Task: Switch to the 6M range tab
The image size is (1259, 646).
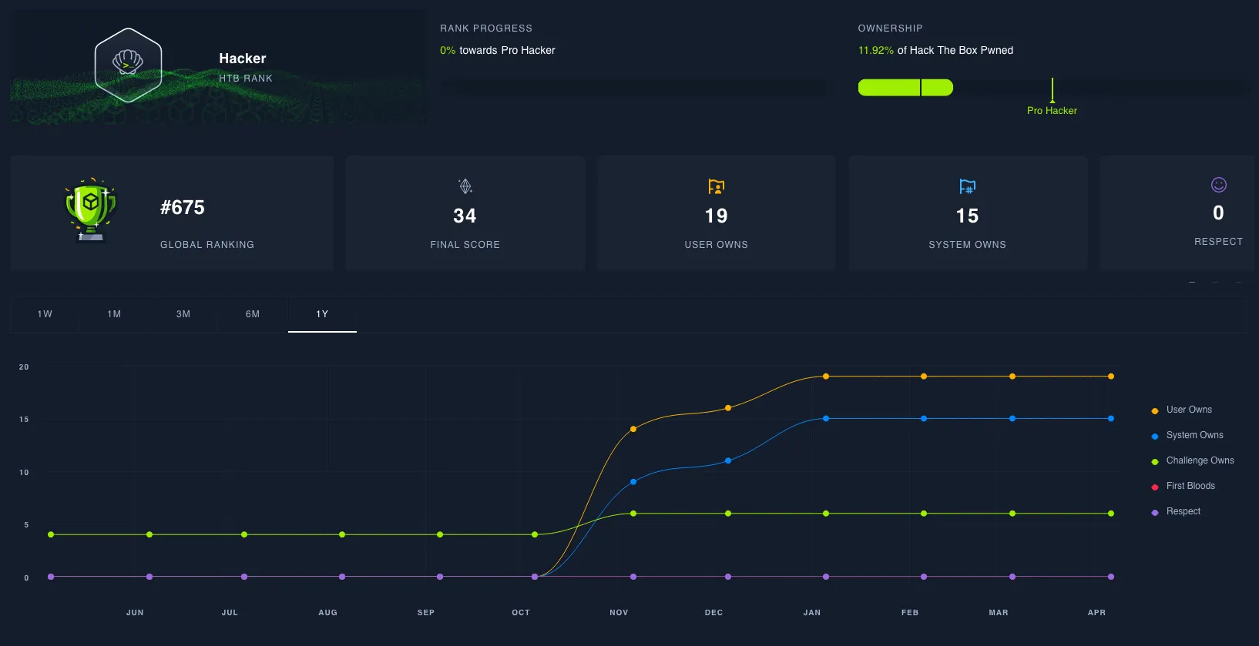Action: click(253, 314)
